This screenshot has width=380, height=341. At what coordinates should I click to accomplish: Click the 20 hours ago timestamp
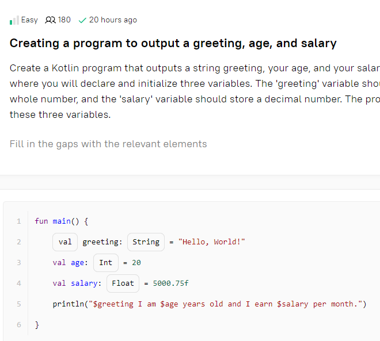point(113,20)
